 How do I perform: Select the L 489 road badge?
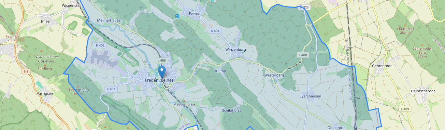pyautogui.click(x=405, y=109)
